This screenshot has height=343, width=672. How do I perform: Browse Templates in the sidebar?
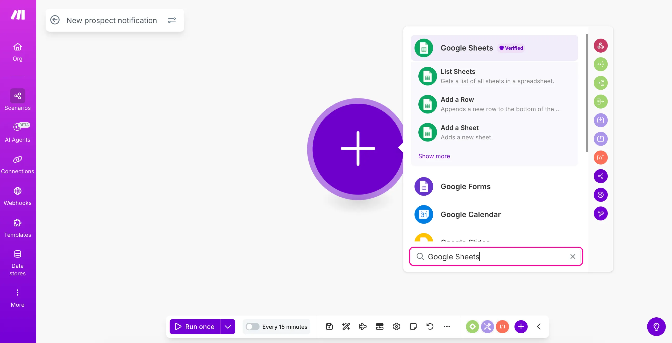17,228
